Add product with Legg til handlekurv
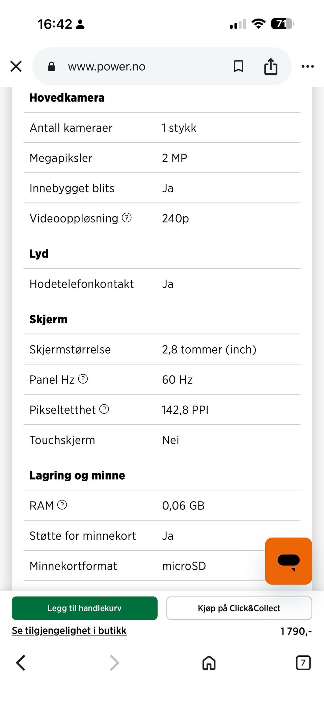The width and height of the screenshot is (324, 704). [x=85, y=608]
